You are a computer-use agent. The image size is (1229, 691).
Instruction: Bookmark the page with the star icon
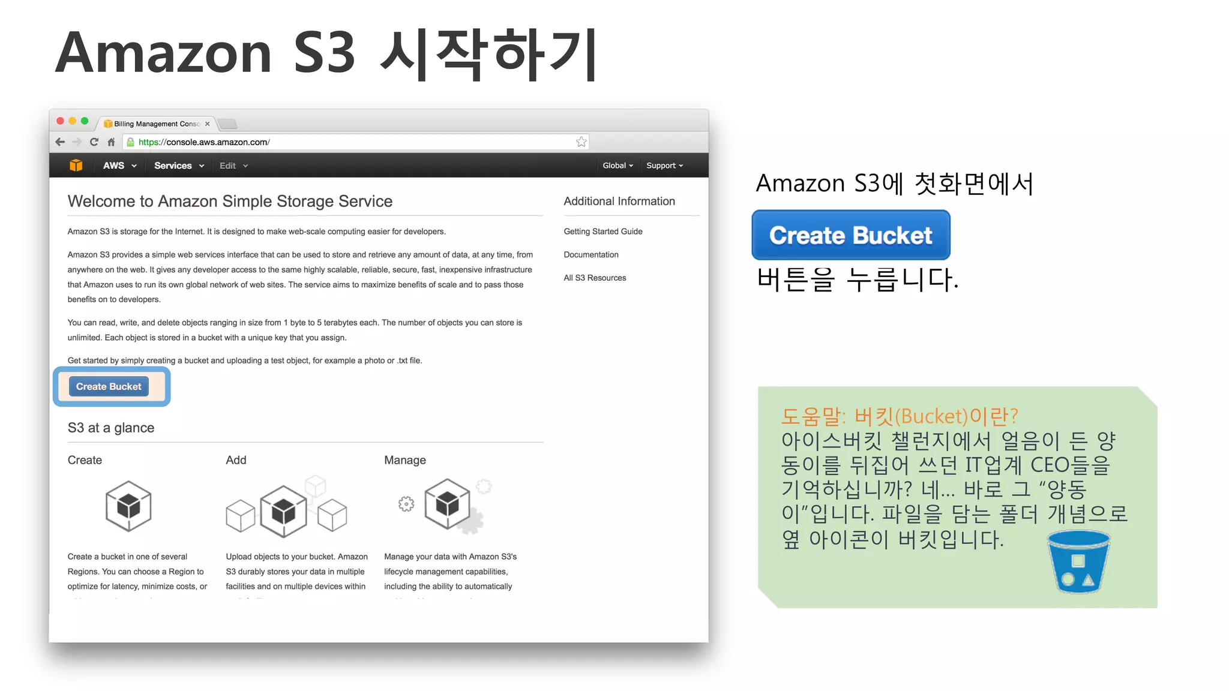[x=581, y=142]
